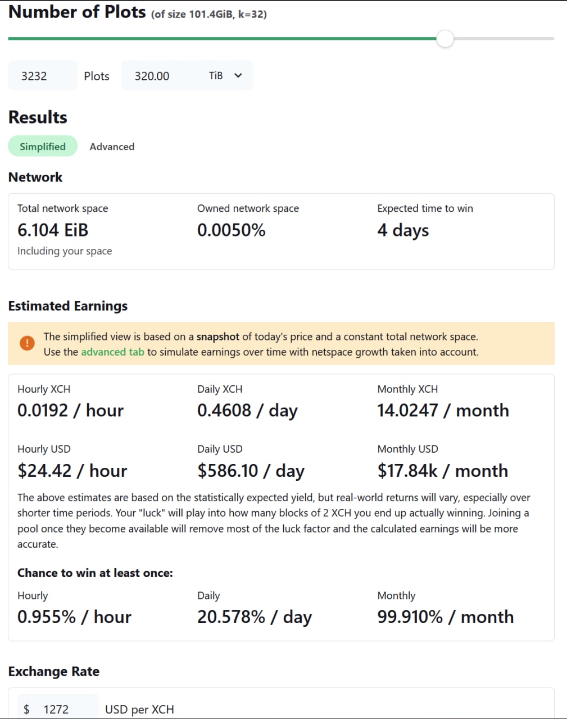
Task: Select the Simplified results tab
Action: click(43, 147)
